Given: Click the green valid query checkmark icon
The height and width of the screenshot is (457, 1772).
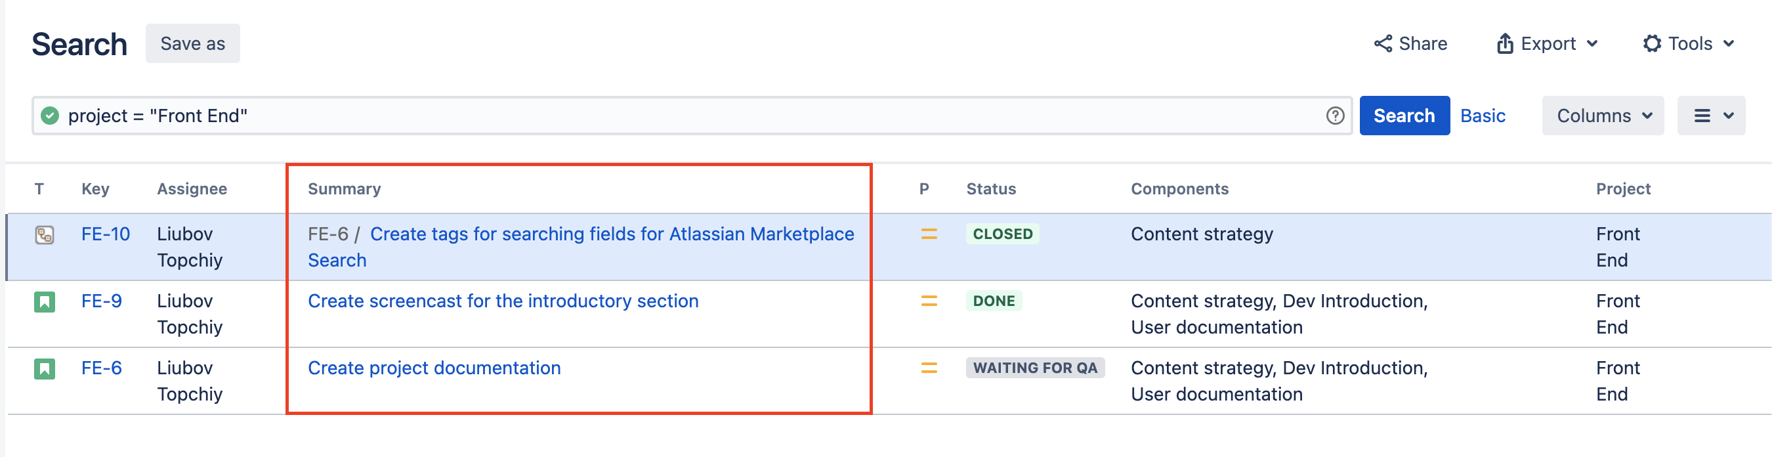Looking at the screenshot, I should click(x=49, y=116).
